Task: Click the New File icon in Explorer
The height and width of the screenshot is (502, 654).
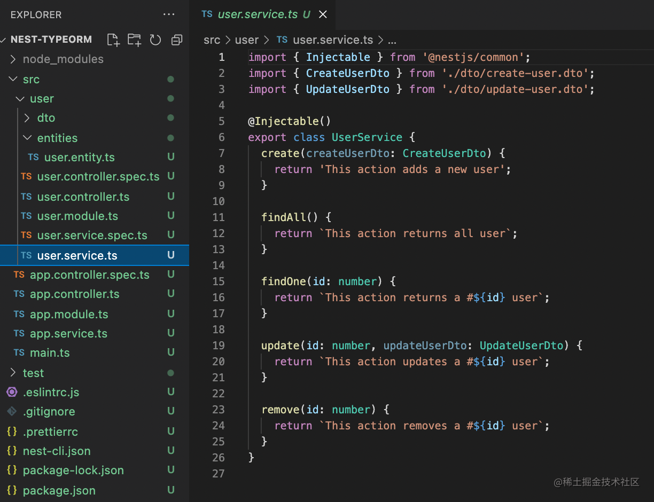Action: click(x=113, y=40)
